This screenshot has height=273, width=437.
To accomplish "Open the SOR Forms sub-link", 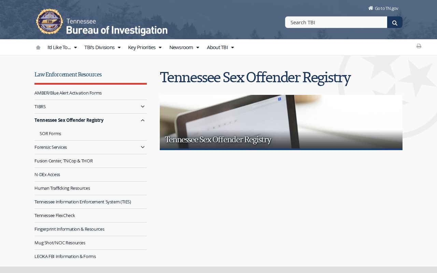I will (50, 134).
